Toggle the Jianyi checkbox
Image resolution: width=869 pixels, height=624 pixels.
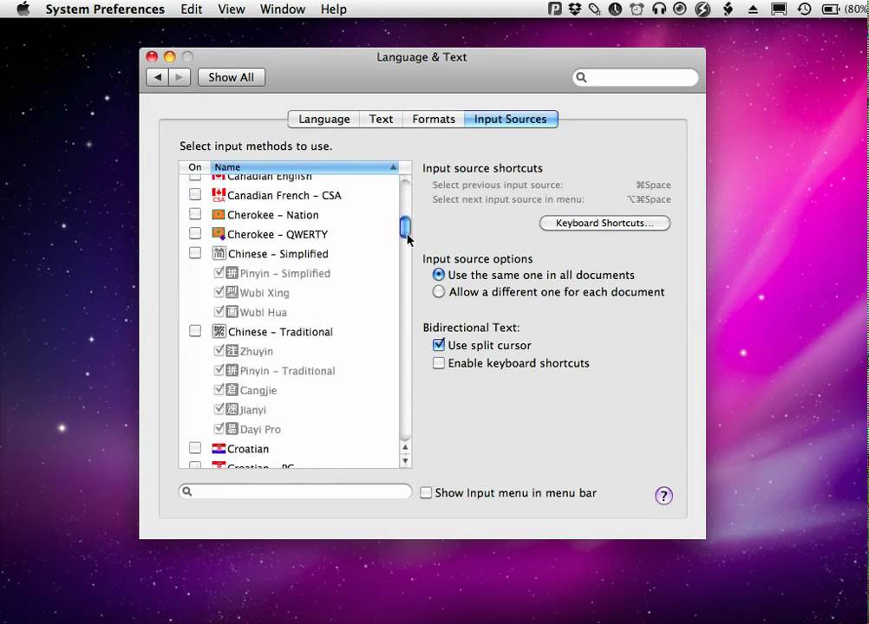[x=219, y=409]
